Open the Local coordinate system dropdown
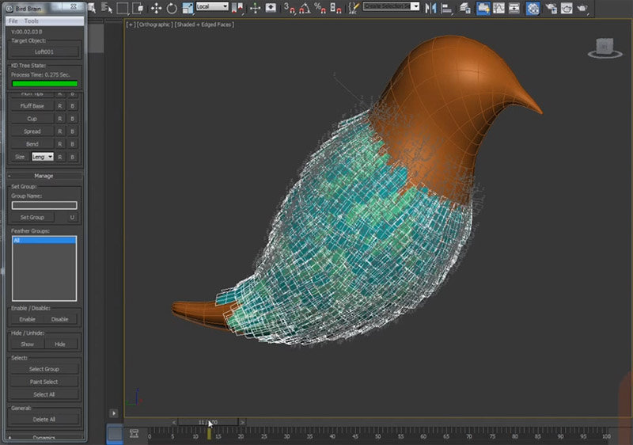The image size is (633, 445). [x=212, y=7]
